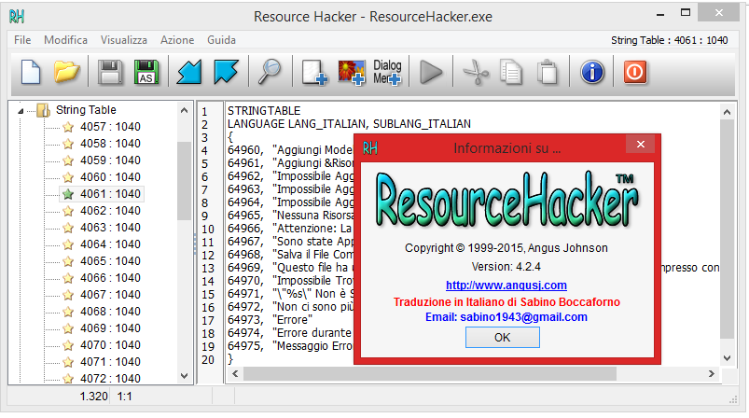Click the tree panel scrollbar thumb
749x418 pixels.
pos(185,181)
